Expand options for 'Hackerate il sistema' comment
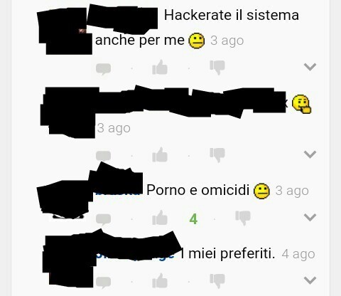 click(x=310, y=67)
